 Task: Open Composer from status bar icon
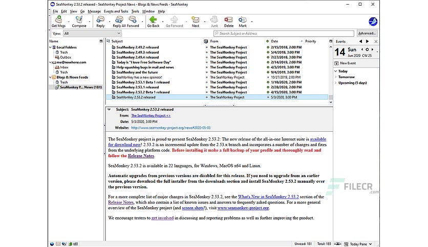point(64,244)
